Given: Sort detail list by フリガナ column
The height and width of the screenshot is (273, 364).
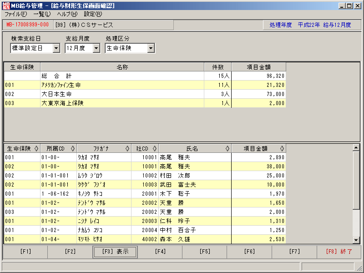Looking at the screenshot, I should [x=104, y=149].
